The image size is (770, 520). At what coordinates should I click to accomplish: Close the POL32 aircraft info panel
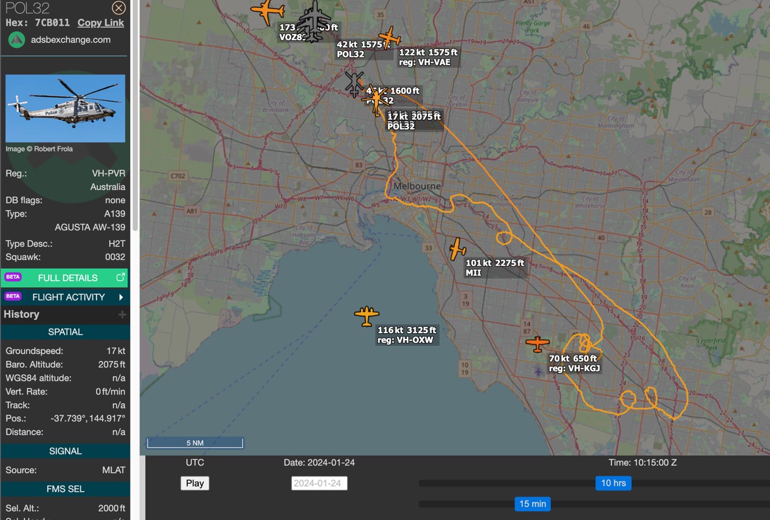click(x=119, y=8)
